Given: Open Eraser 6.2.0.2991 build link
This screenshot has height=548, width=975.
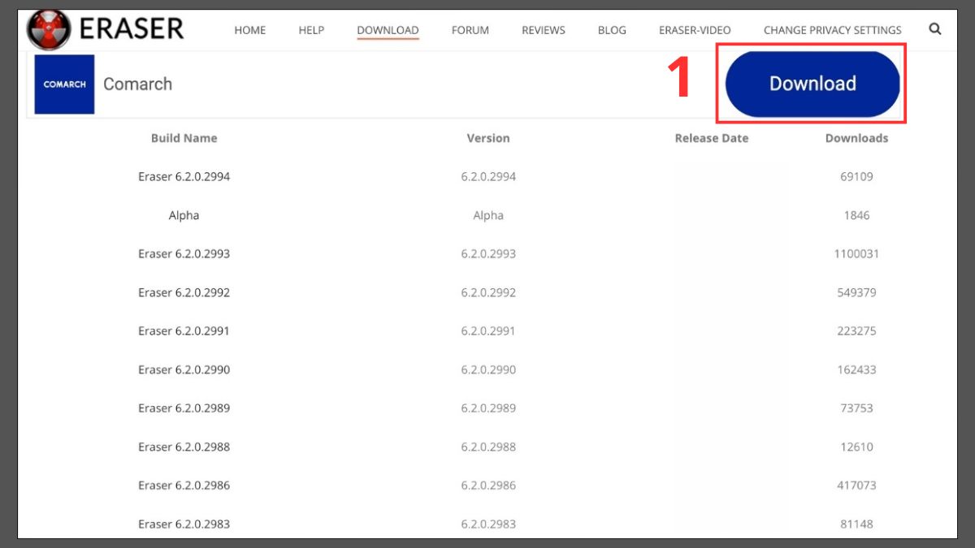Looking at the screenshot, I should coord(184,330).
